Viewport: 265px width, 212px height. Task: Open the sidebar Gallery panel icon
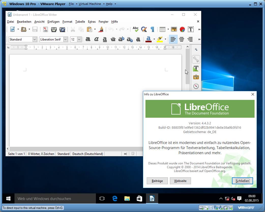click(196, 77)
